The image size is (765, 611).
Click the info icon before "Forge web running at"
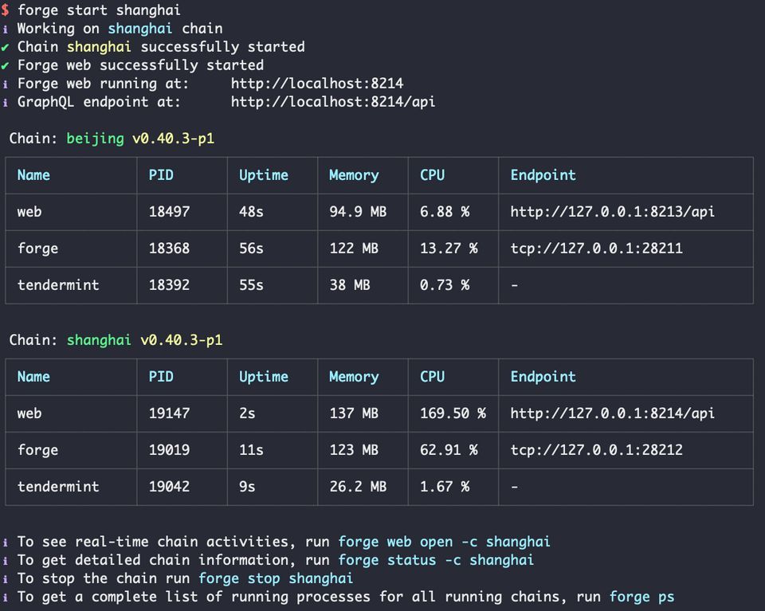tap(6, 84)
